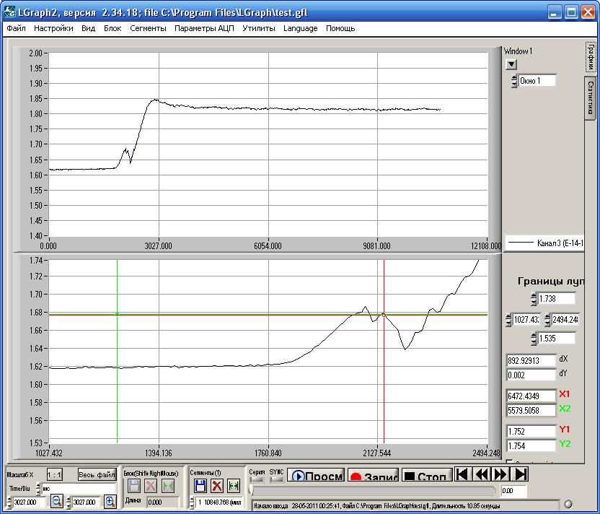This screenshot has width=600, height=514.
Task: Delete segment with the red X icon
Action: coord(216,486)
